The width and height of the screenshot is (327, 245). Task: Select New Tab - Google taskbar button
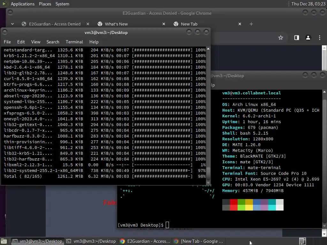point(199,241)
